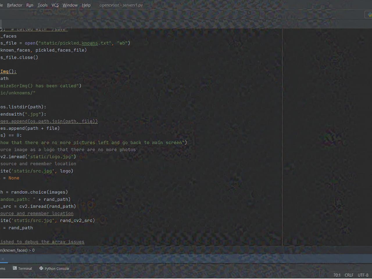
Task: Open the Refactor menu
Action: pos(15,5)
